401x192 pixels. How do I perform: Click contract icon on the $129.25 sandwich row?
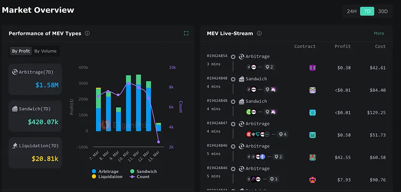312,113
